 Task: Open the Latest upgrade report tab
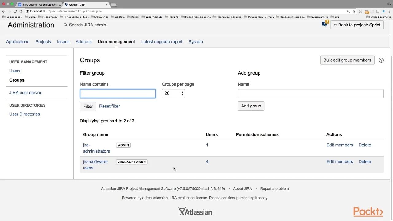(162, 42)
